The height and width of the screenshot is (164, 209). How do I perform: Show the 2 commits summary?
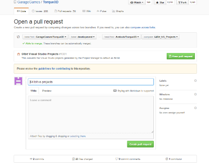[37, 159]
